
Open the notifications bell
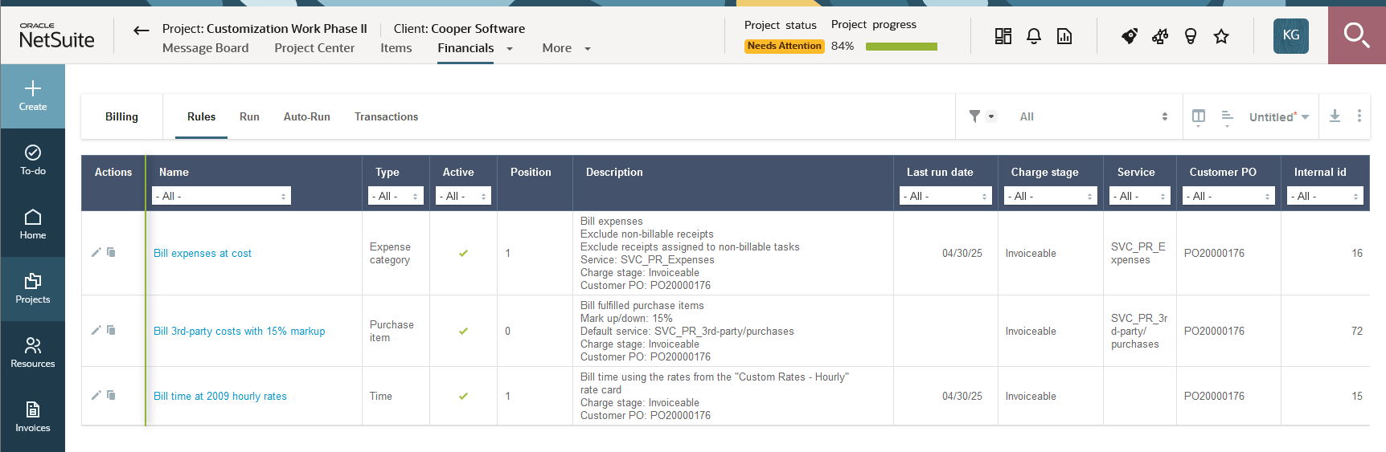coord(1034,36)
